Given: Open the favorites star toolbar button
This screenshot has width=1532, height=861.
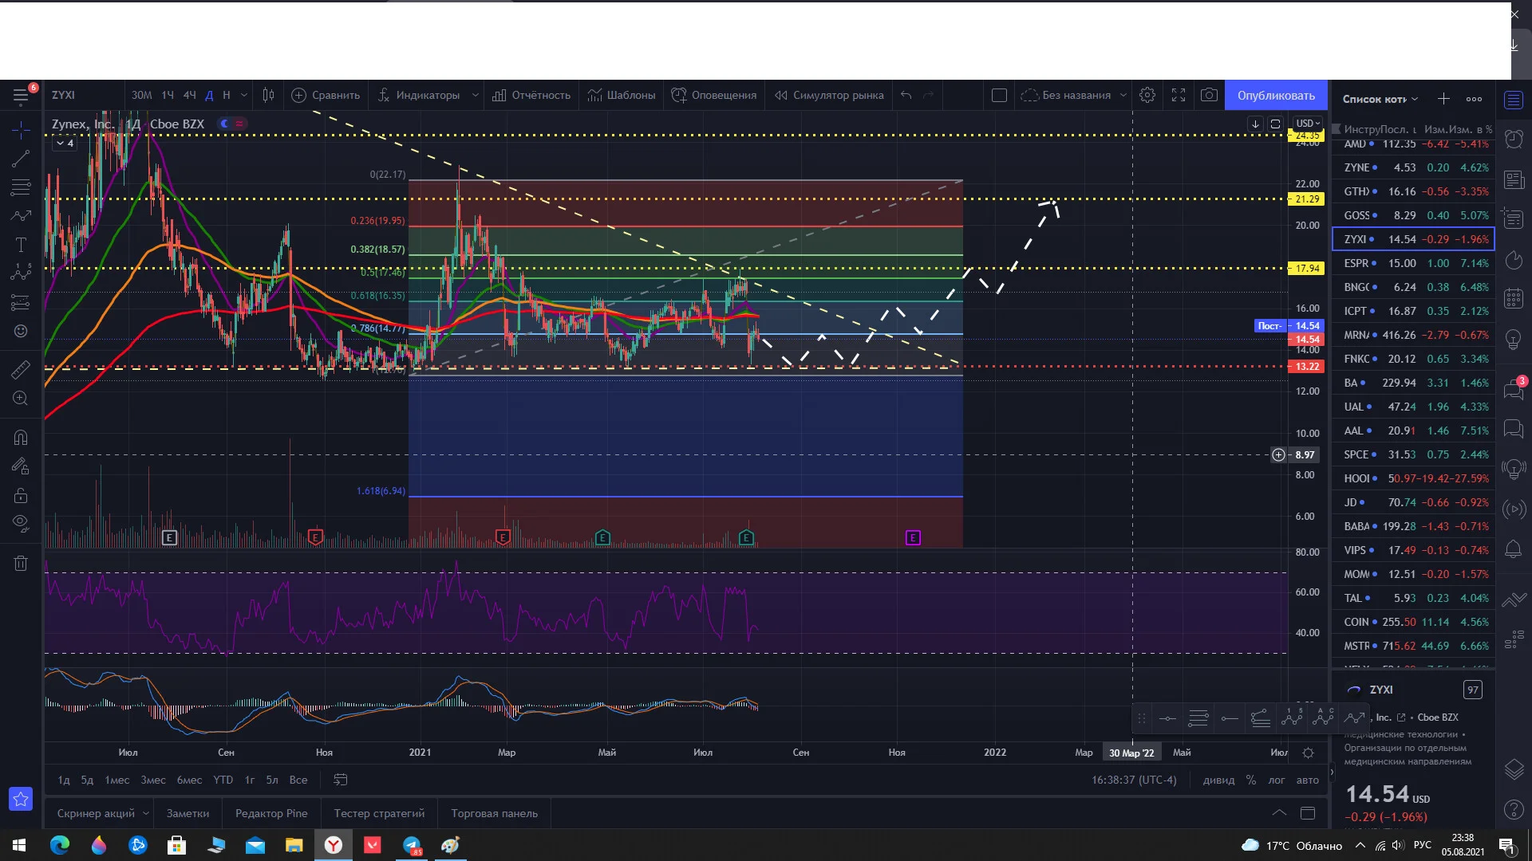Looking at the screenshot, I should pyautogui.click(x=21, y=799).
